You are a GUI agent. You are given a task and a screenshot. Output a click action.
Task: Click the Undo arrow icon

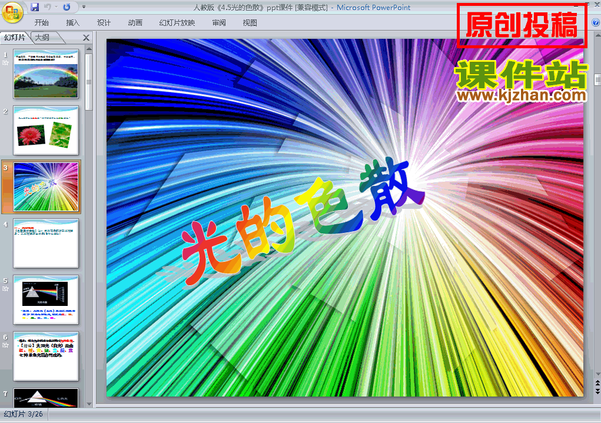[48, 7]
